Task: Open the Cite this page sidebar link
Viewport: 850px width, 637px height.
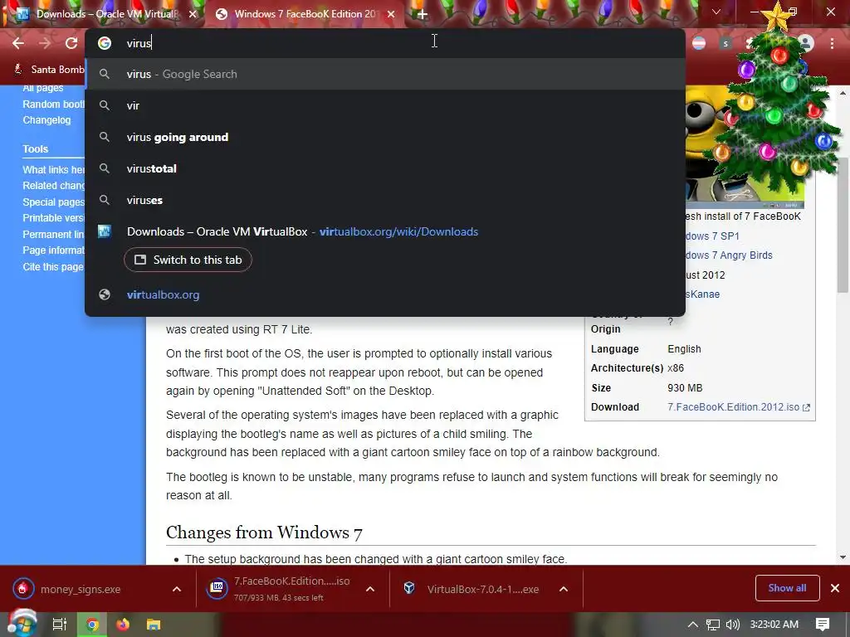Action: coord(53,266)
